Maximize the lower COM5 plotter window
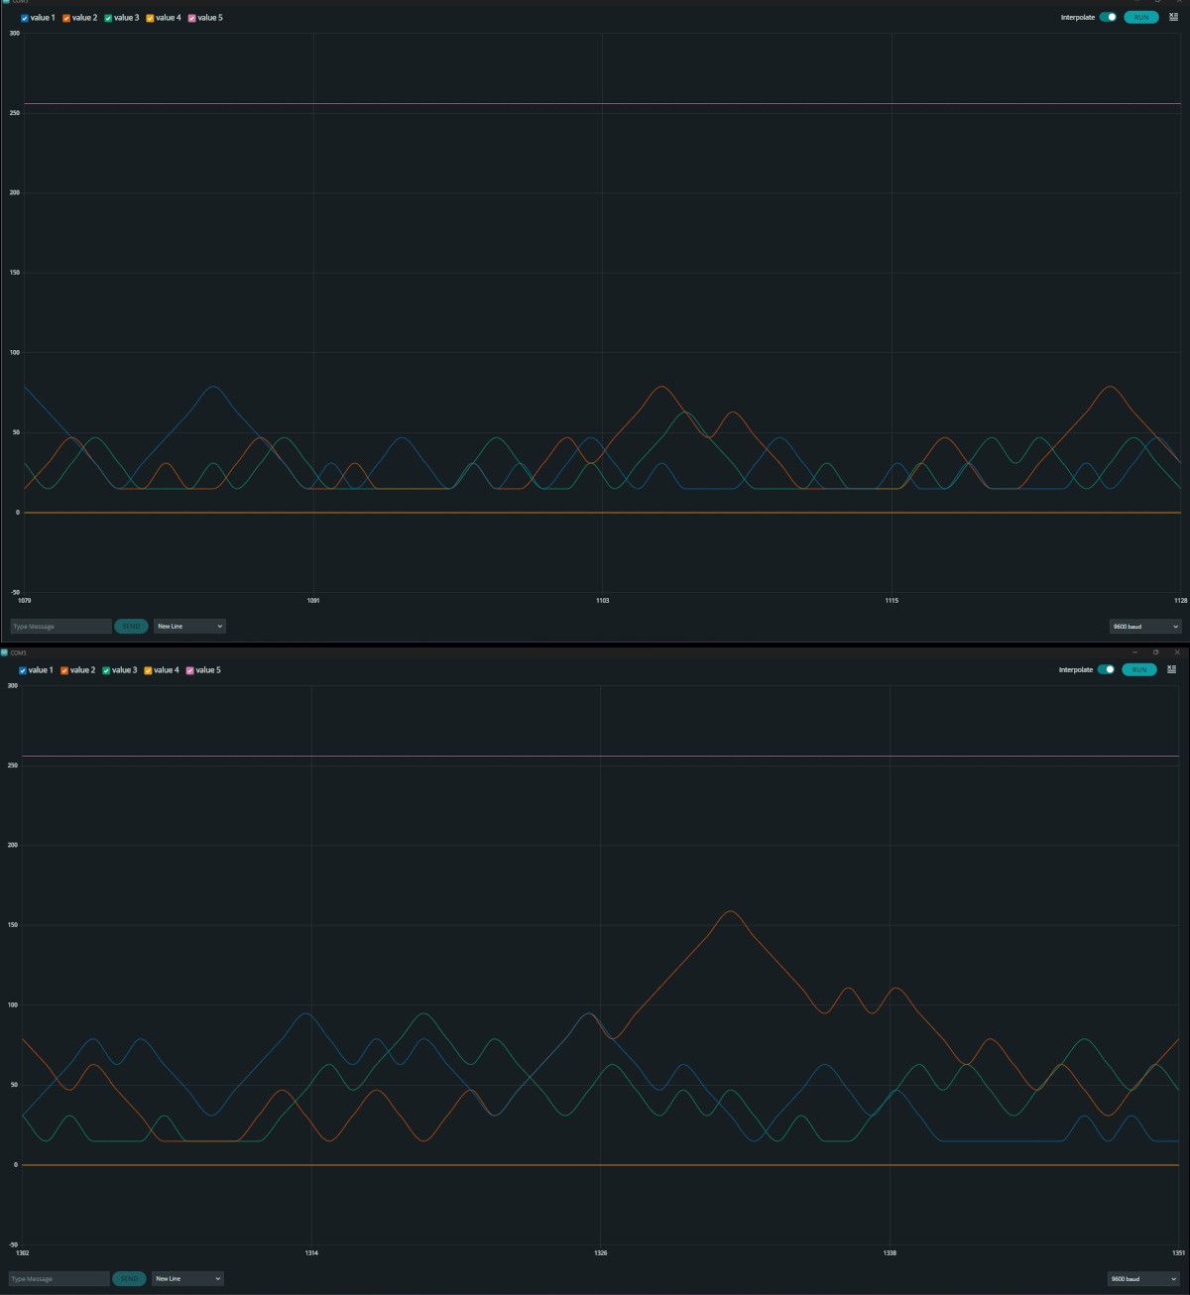This screenshot has height=1295, width=1190. (1155, 652)
